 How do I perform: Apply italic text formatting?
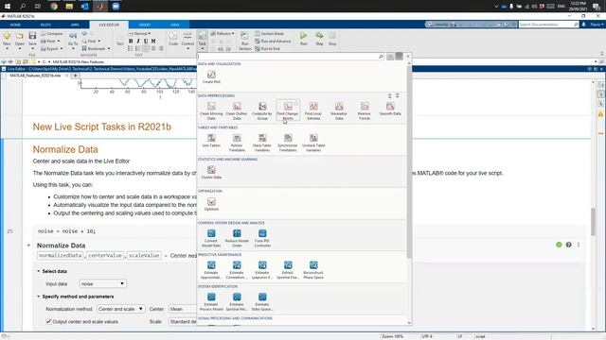138,41
